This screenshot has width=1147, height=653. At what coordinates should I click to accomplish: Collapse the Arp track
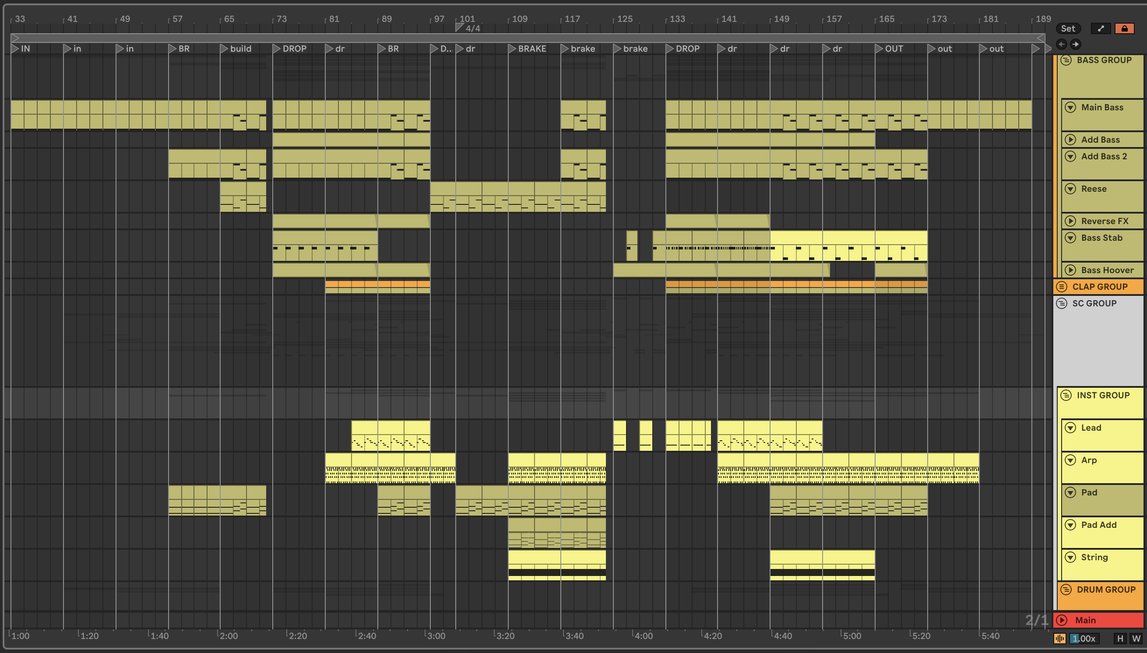(1070, 460)
